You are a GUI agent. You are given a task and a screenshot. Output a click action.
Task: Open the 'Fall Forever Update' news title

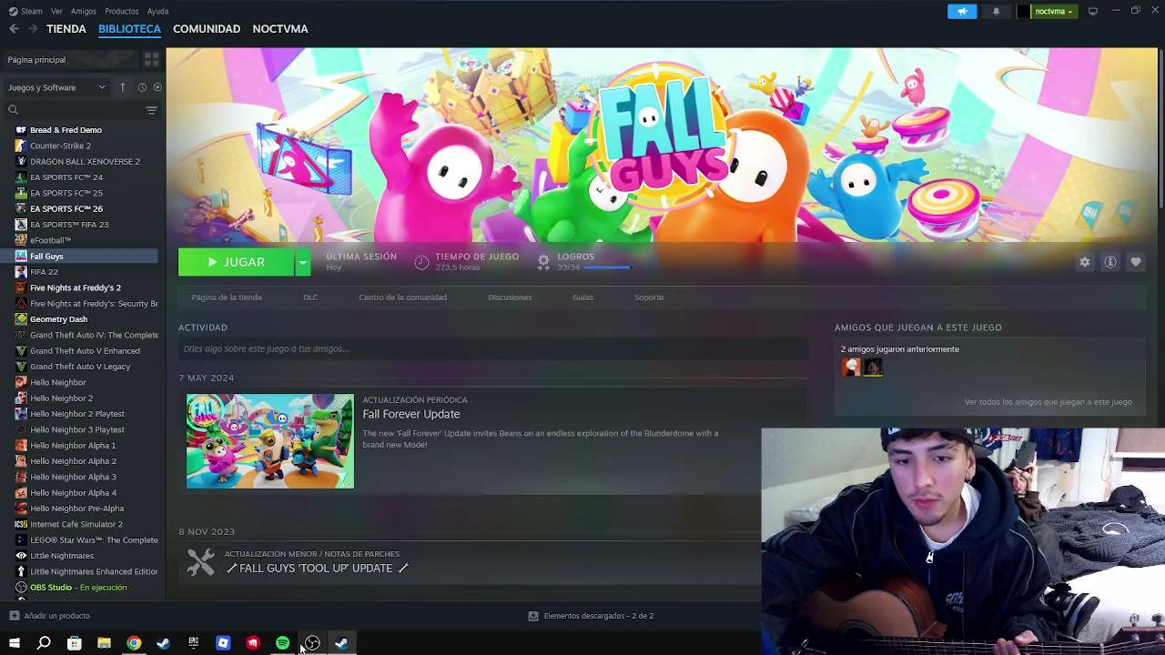pyautogui.click(x=411, y=414)
